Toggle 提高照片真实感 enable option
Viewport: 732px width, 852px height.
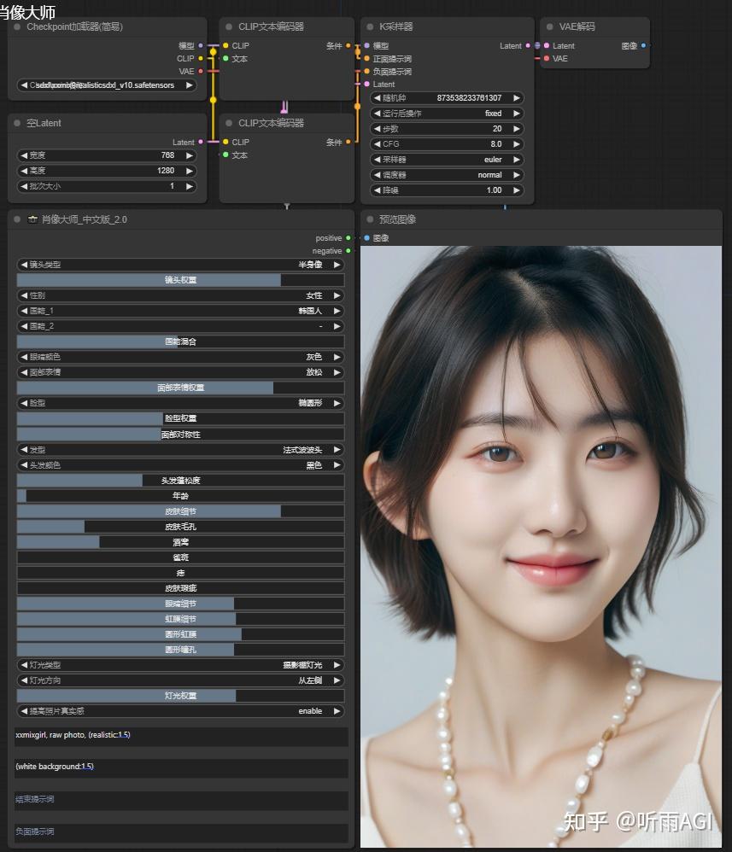pos(180,711)
